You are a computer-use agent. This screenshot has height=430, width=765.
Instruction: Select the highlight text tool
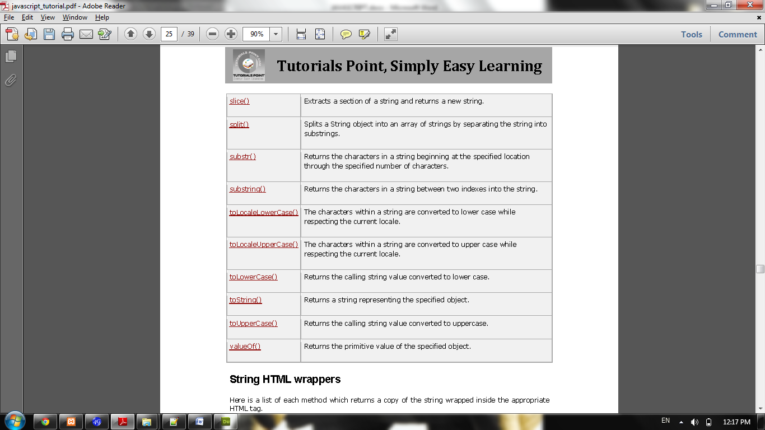coord(365,34)
